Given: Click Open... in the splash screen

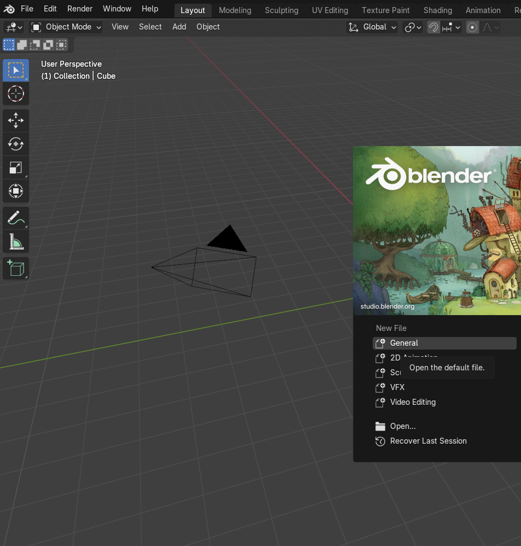Looking at the screenshot, I should (444, 426).
